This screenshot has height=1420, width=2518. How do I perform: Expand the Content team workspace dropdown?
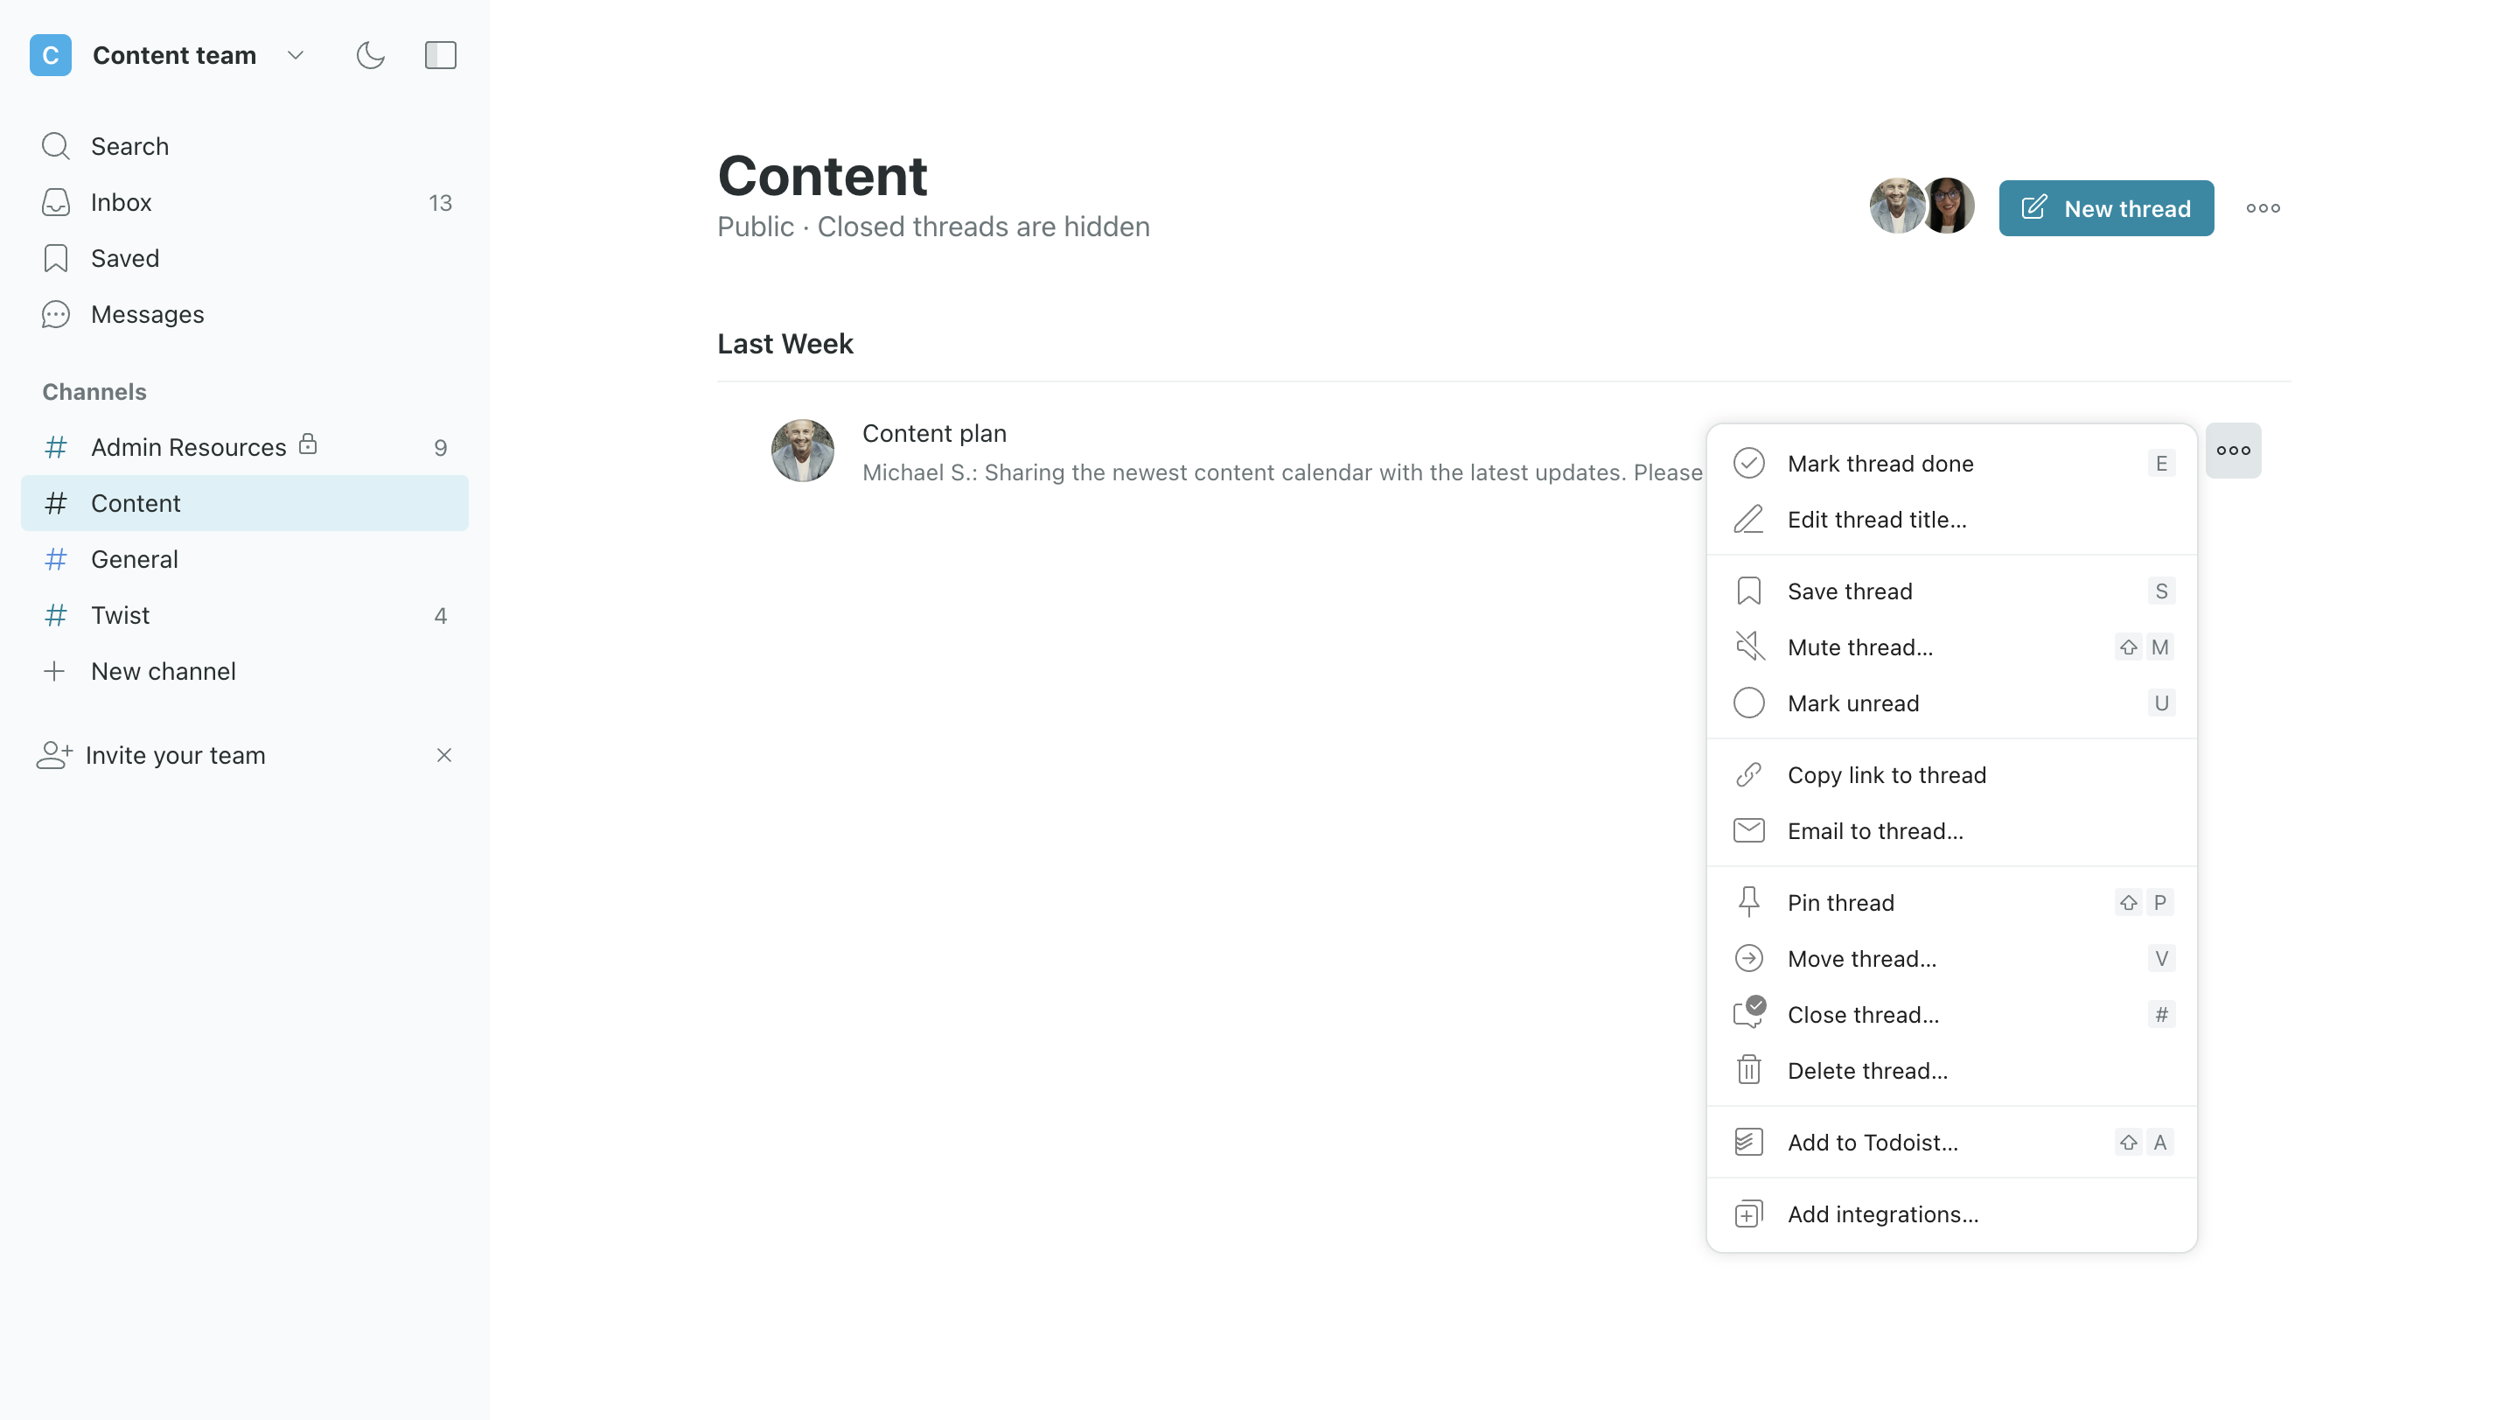coord(294,55)
